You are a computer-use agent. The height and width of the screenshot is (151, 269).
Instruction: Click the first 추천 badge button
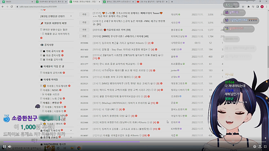(x=83, y=14)
